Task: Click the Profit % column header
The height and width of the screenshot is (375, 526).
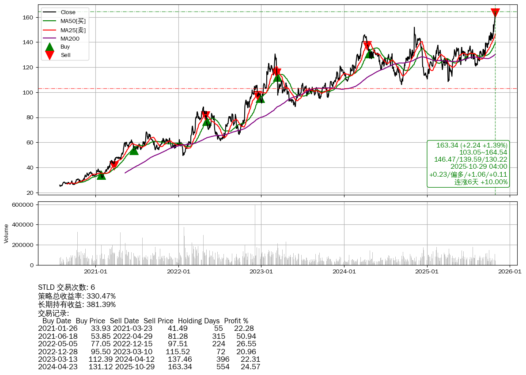Action: coord(236,321)
